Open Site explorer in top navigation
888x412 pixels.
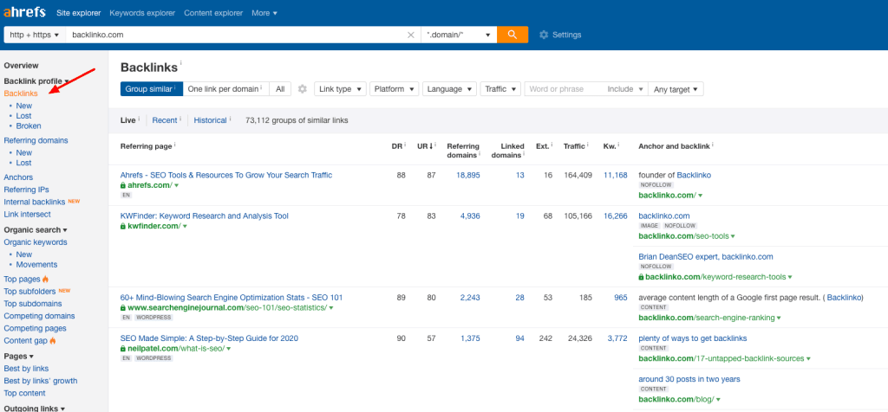[x=78, y=13]
